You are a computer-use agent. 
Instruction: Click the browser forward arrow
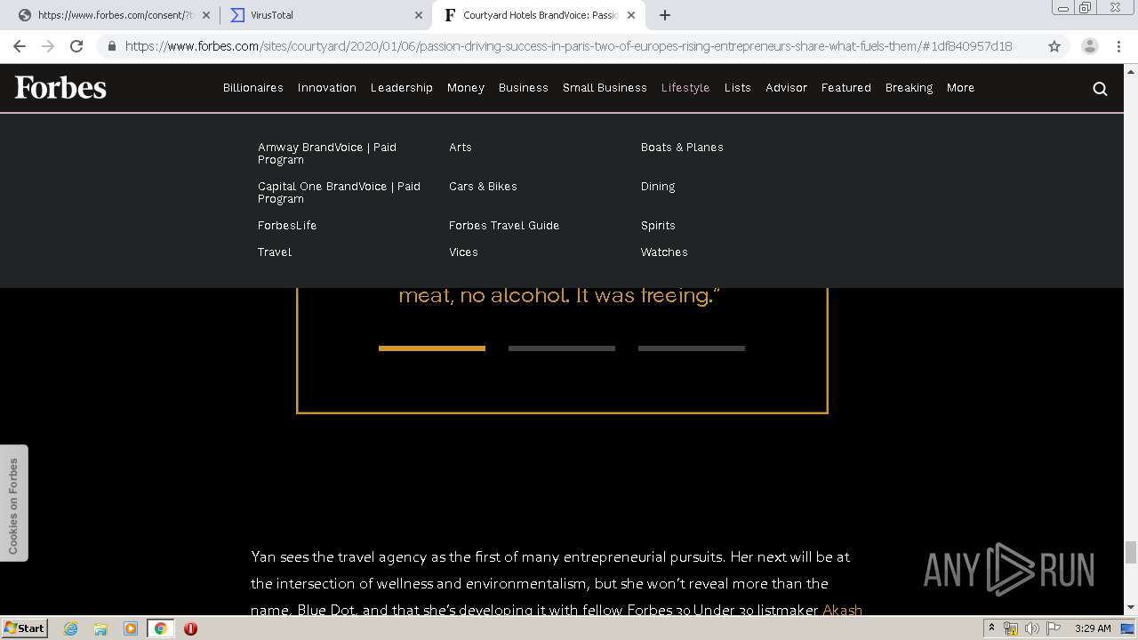tap(48, 46)
